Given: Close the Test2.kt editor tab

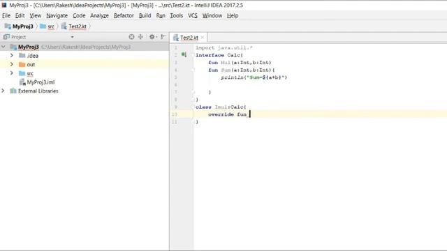Looking at the screenshot, I should [x=203, y=38].
